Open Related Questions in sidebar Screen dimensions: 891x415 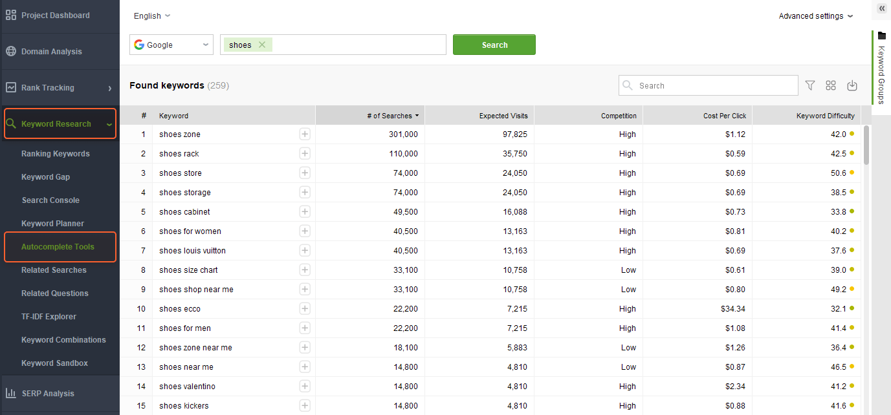[55, 293]
